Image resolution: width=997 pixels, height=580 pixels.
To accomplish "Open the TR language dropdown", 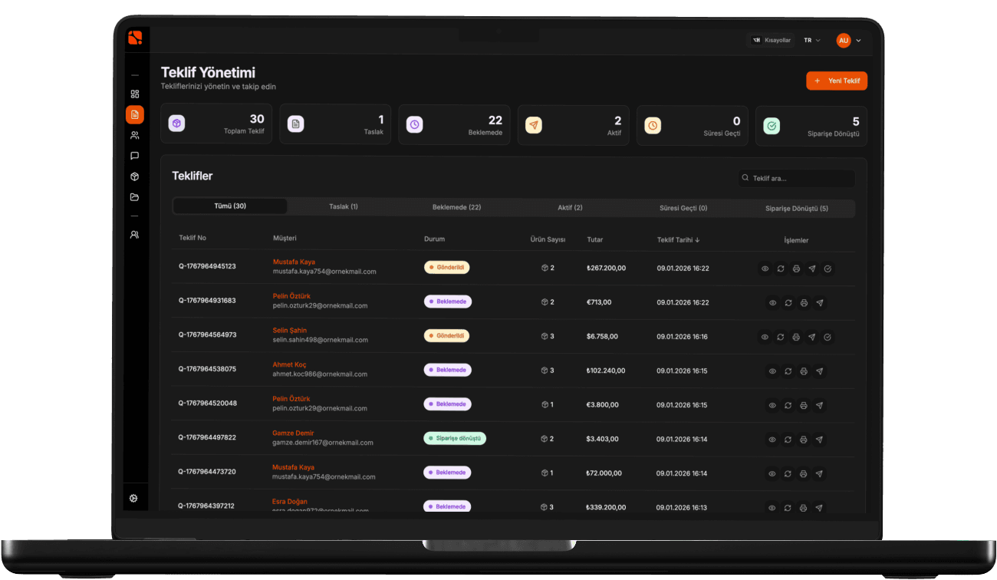I will 811,40.
